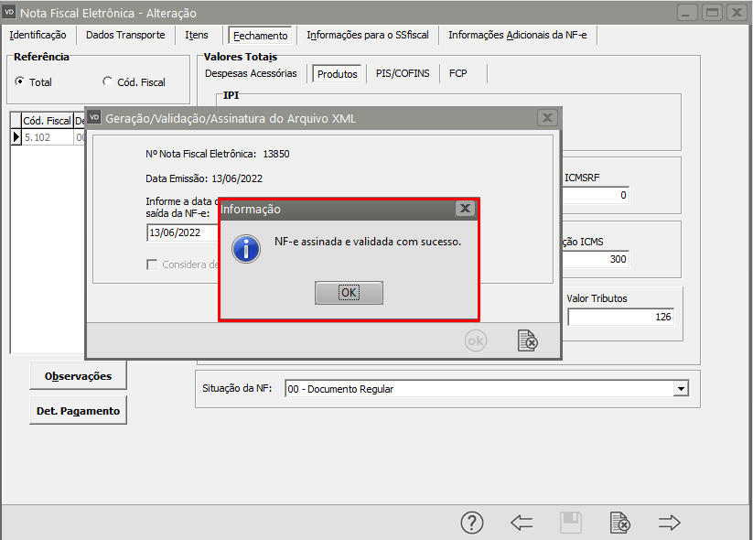Select the Total reference radio button
753x540 pixels.
point(20,82)
